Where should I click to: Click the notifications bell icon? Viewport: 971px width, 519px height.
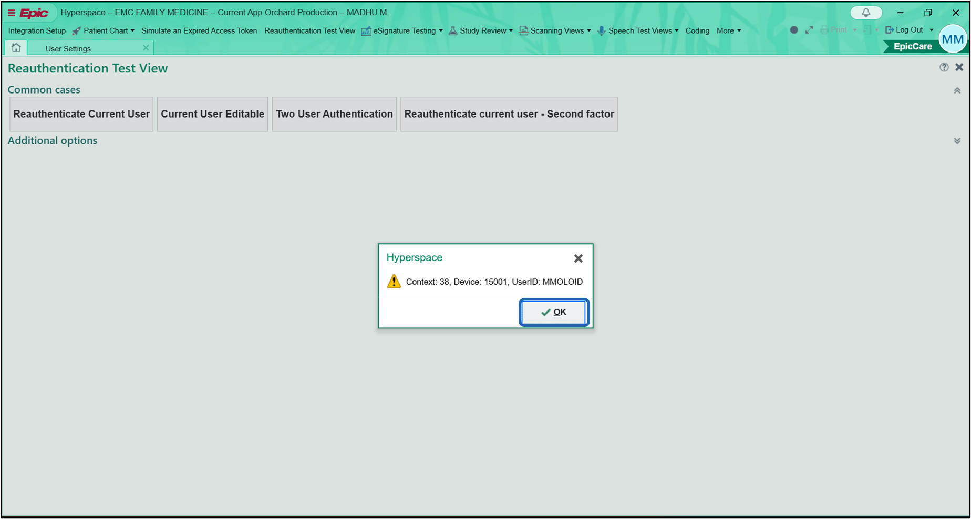(866, 13)
